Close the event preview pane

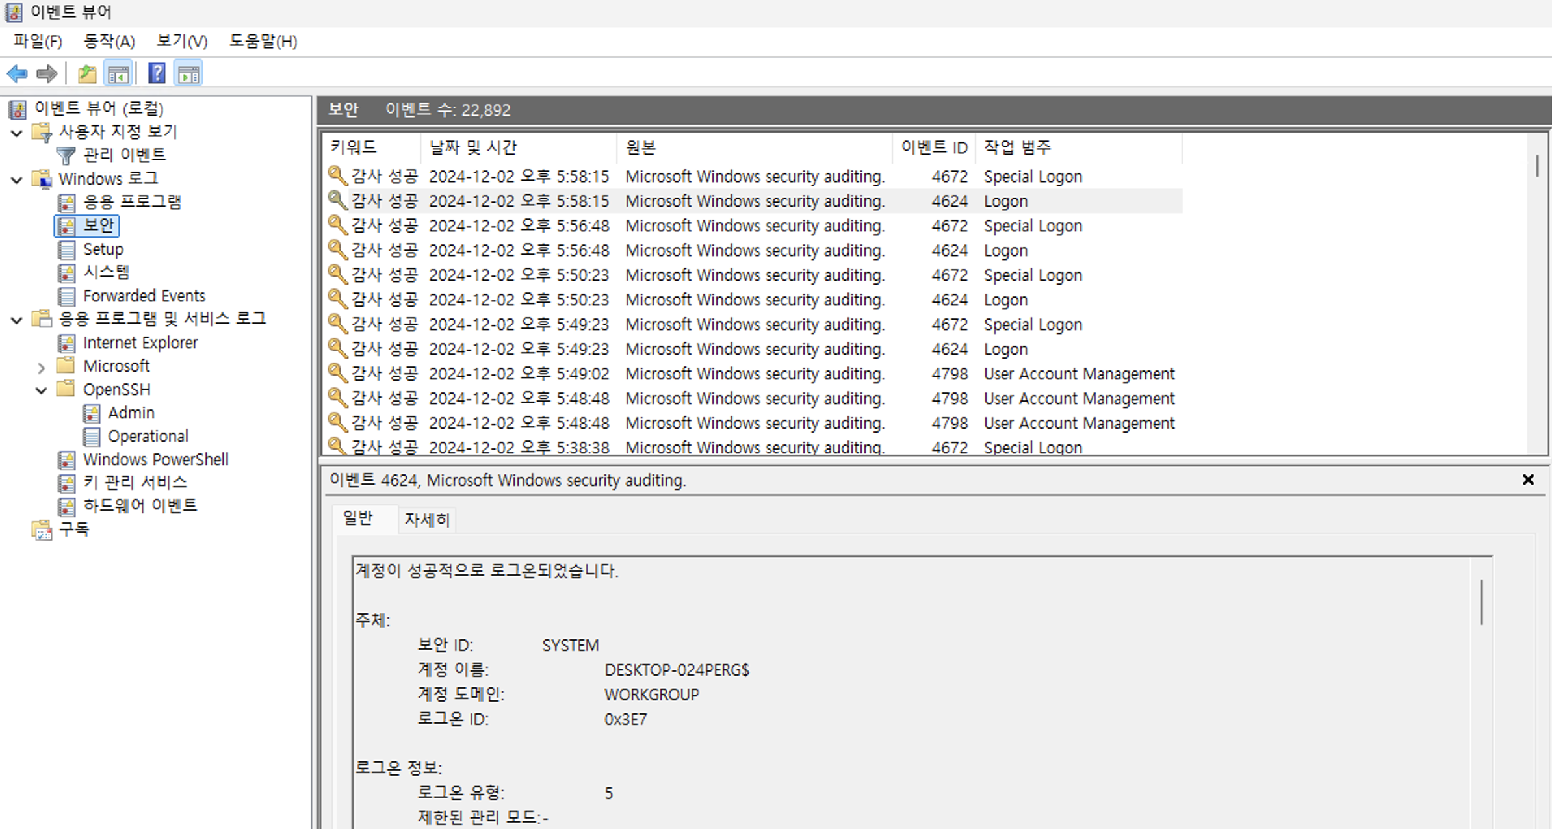(x=1528, y=479)
